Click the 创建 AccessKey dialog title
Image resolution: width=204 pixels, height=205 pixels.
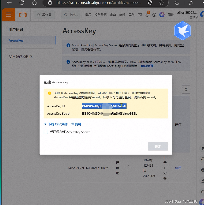(x=56, y=82)
